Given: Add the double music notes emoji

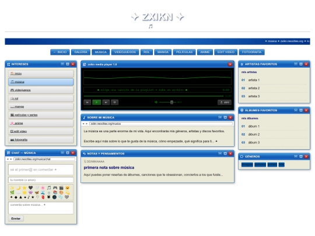Looking at the screenshot, I should coord(49,188).
